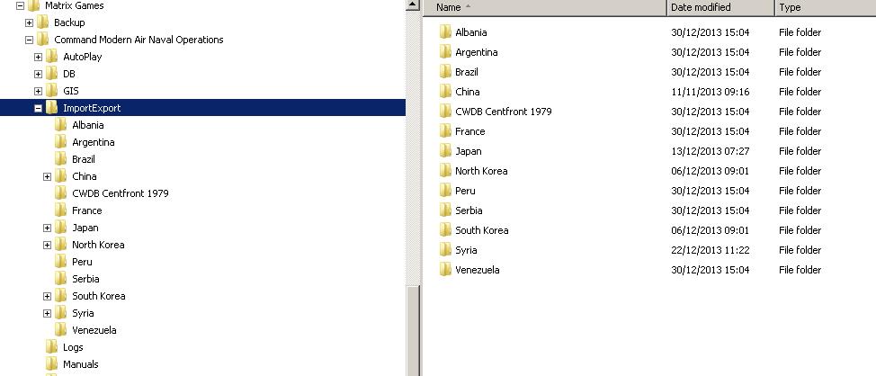The image size is (876, 376).
Task: Select Argentina in the folder tree
Action: pos(94,142)
